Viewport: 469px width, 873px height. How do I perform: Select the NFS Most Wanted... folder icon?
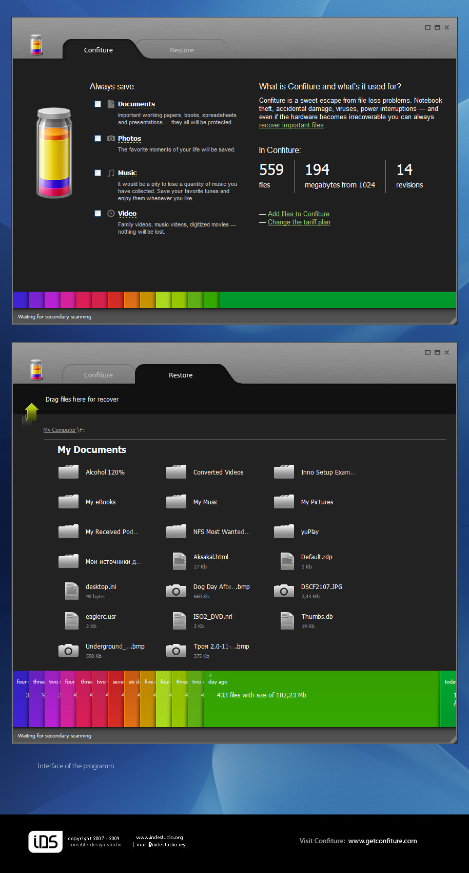[176, 531]
